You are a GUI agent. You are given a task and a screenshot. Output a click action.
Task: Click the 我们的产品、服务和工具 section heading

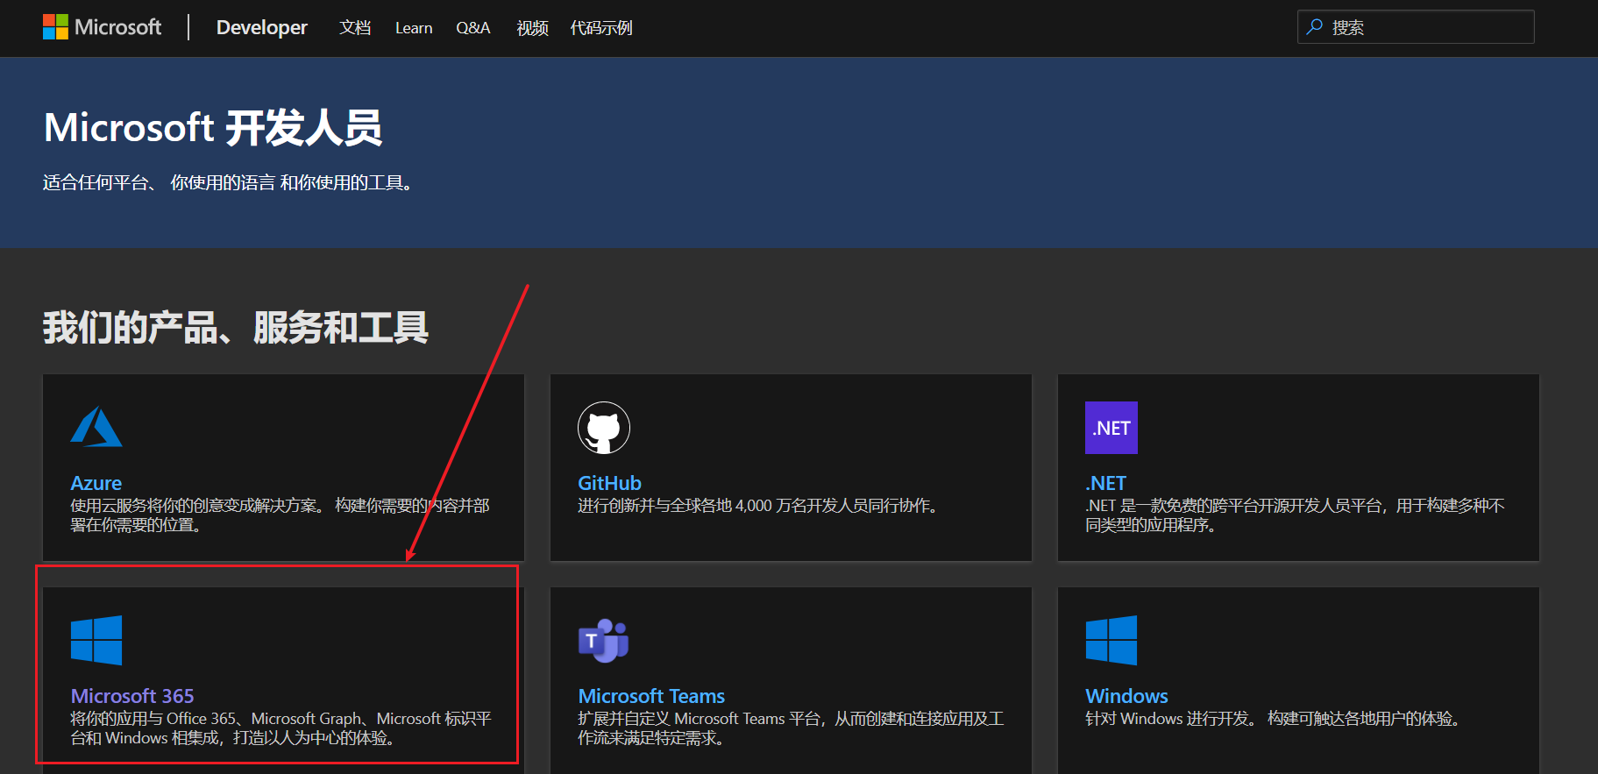(236, 328)
